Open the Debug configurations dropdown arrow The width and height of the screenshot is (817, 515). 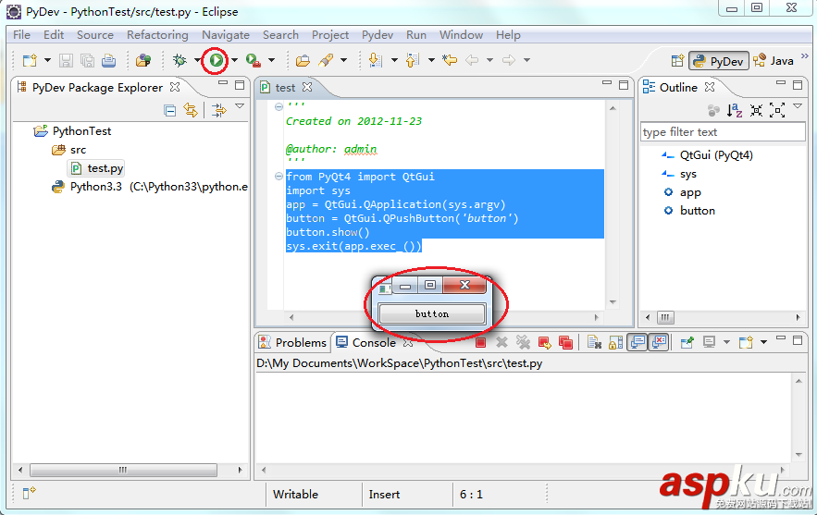tap(196, 60)
